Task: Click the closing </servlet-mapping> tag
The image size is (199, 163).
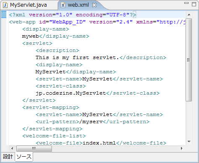Action: [52, 129]
